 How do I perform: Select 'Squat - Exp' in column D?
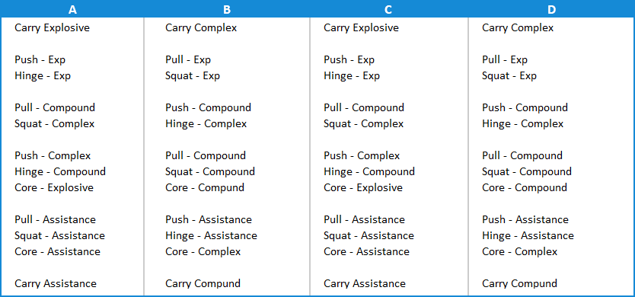click(x=509, y=75)
